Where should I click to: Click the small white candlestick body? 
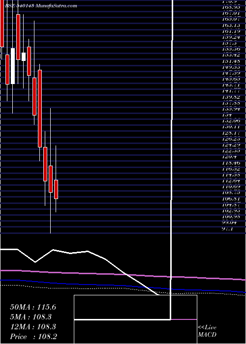24,57
